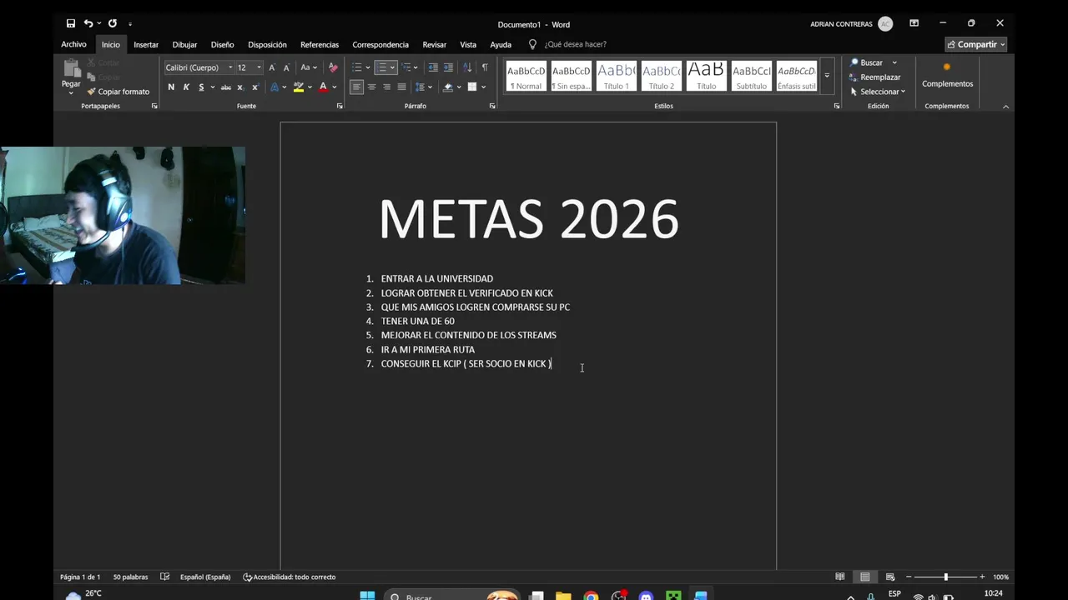The image size is (1068, 600).
Task: Open Complementos add-ins button
Action: point(947,75)
